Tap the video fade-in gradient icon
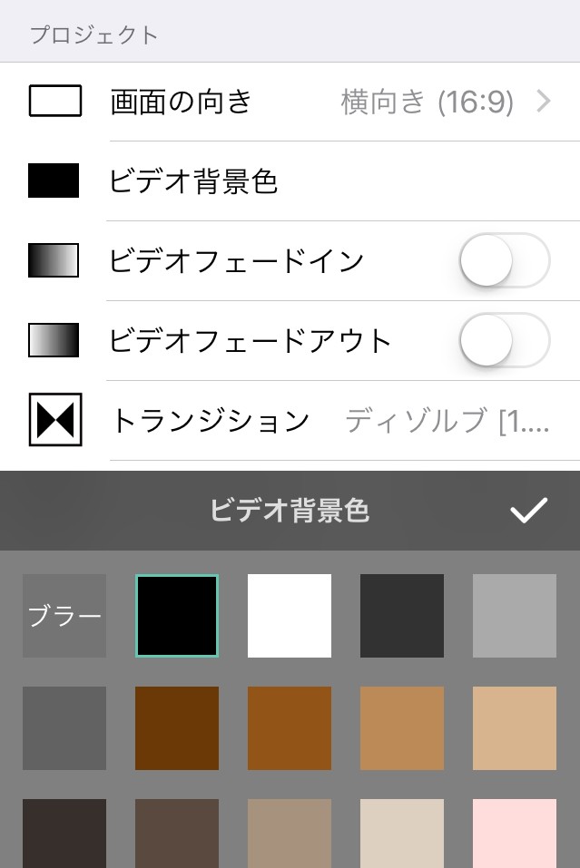This screenshot has width=580, height=868. [x=54, y=261]
